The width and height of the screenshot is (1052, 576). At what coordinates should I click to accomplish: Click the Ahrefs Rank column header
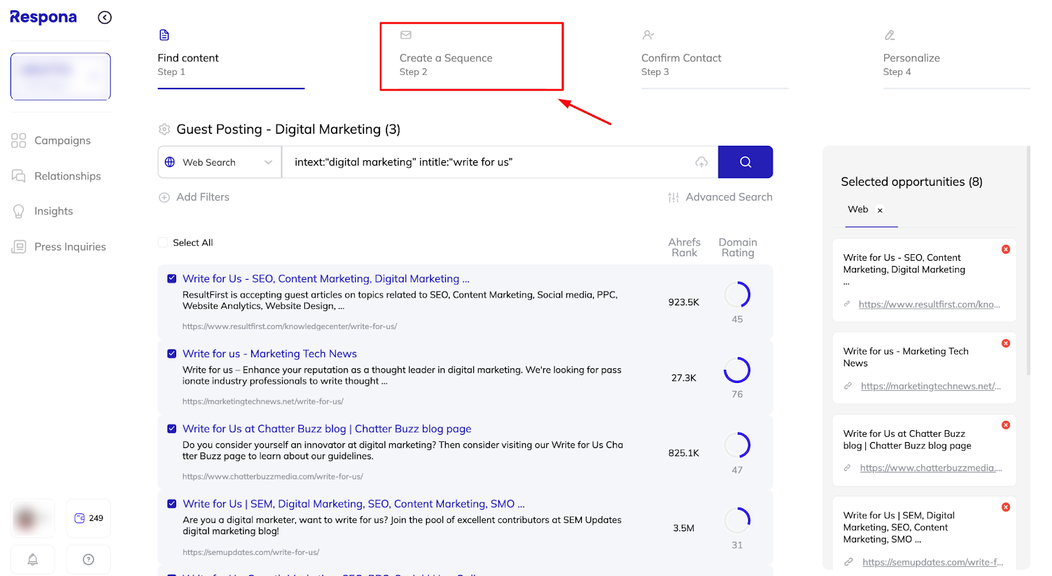click(684, 248)
